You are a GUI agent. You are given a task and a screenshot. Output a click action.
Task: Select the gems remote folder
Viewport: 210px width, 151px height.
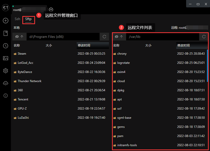click(160, 127)
